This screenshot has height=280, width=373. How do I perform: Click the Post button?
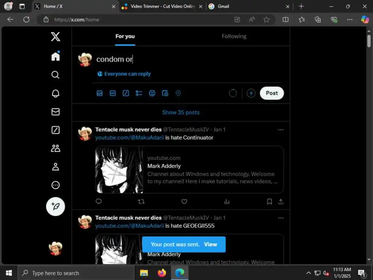tap(272, 93)
